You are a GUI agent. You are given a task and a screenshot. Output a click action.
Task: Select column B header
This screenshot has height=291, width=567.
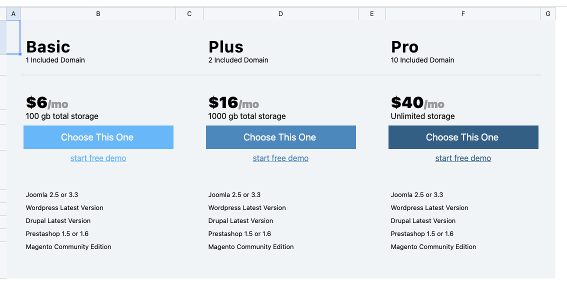click(x=98, y=14)
